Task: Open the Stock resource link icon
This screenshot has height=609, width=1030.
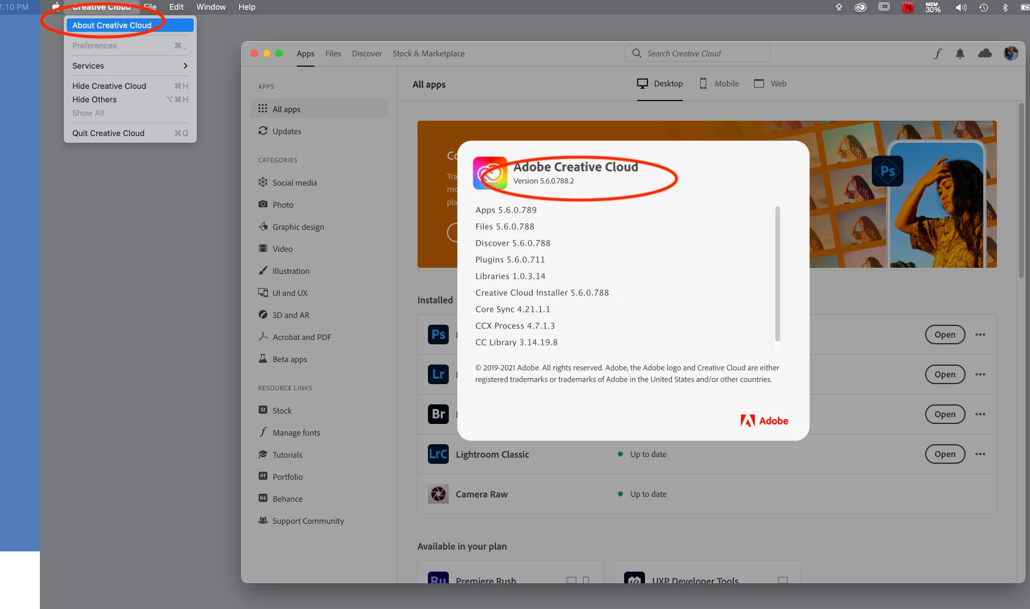Action: point(262,410)
